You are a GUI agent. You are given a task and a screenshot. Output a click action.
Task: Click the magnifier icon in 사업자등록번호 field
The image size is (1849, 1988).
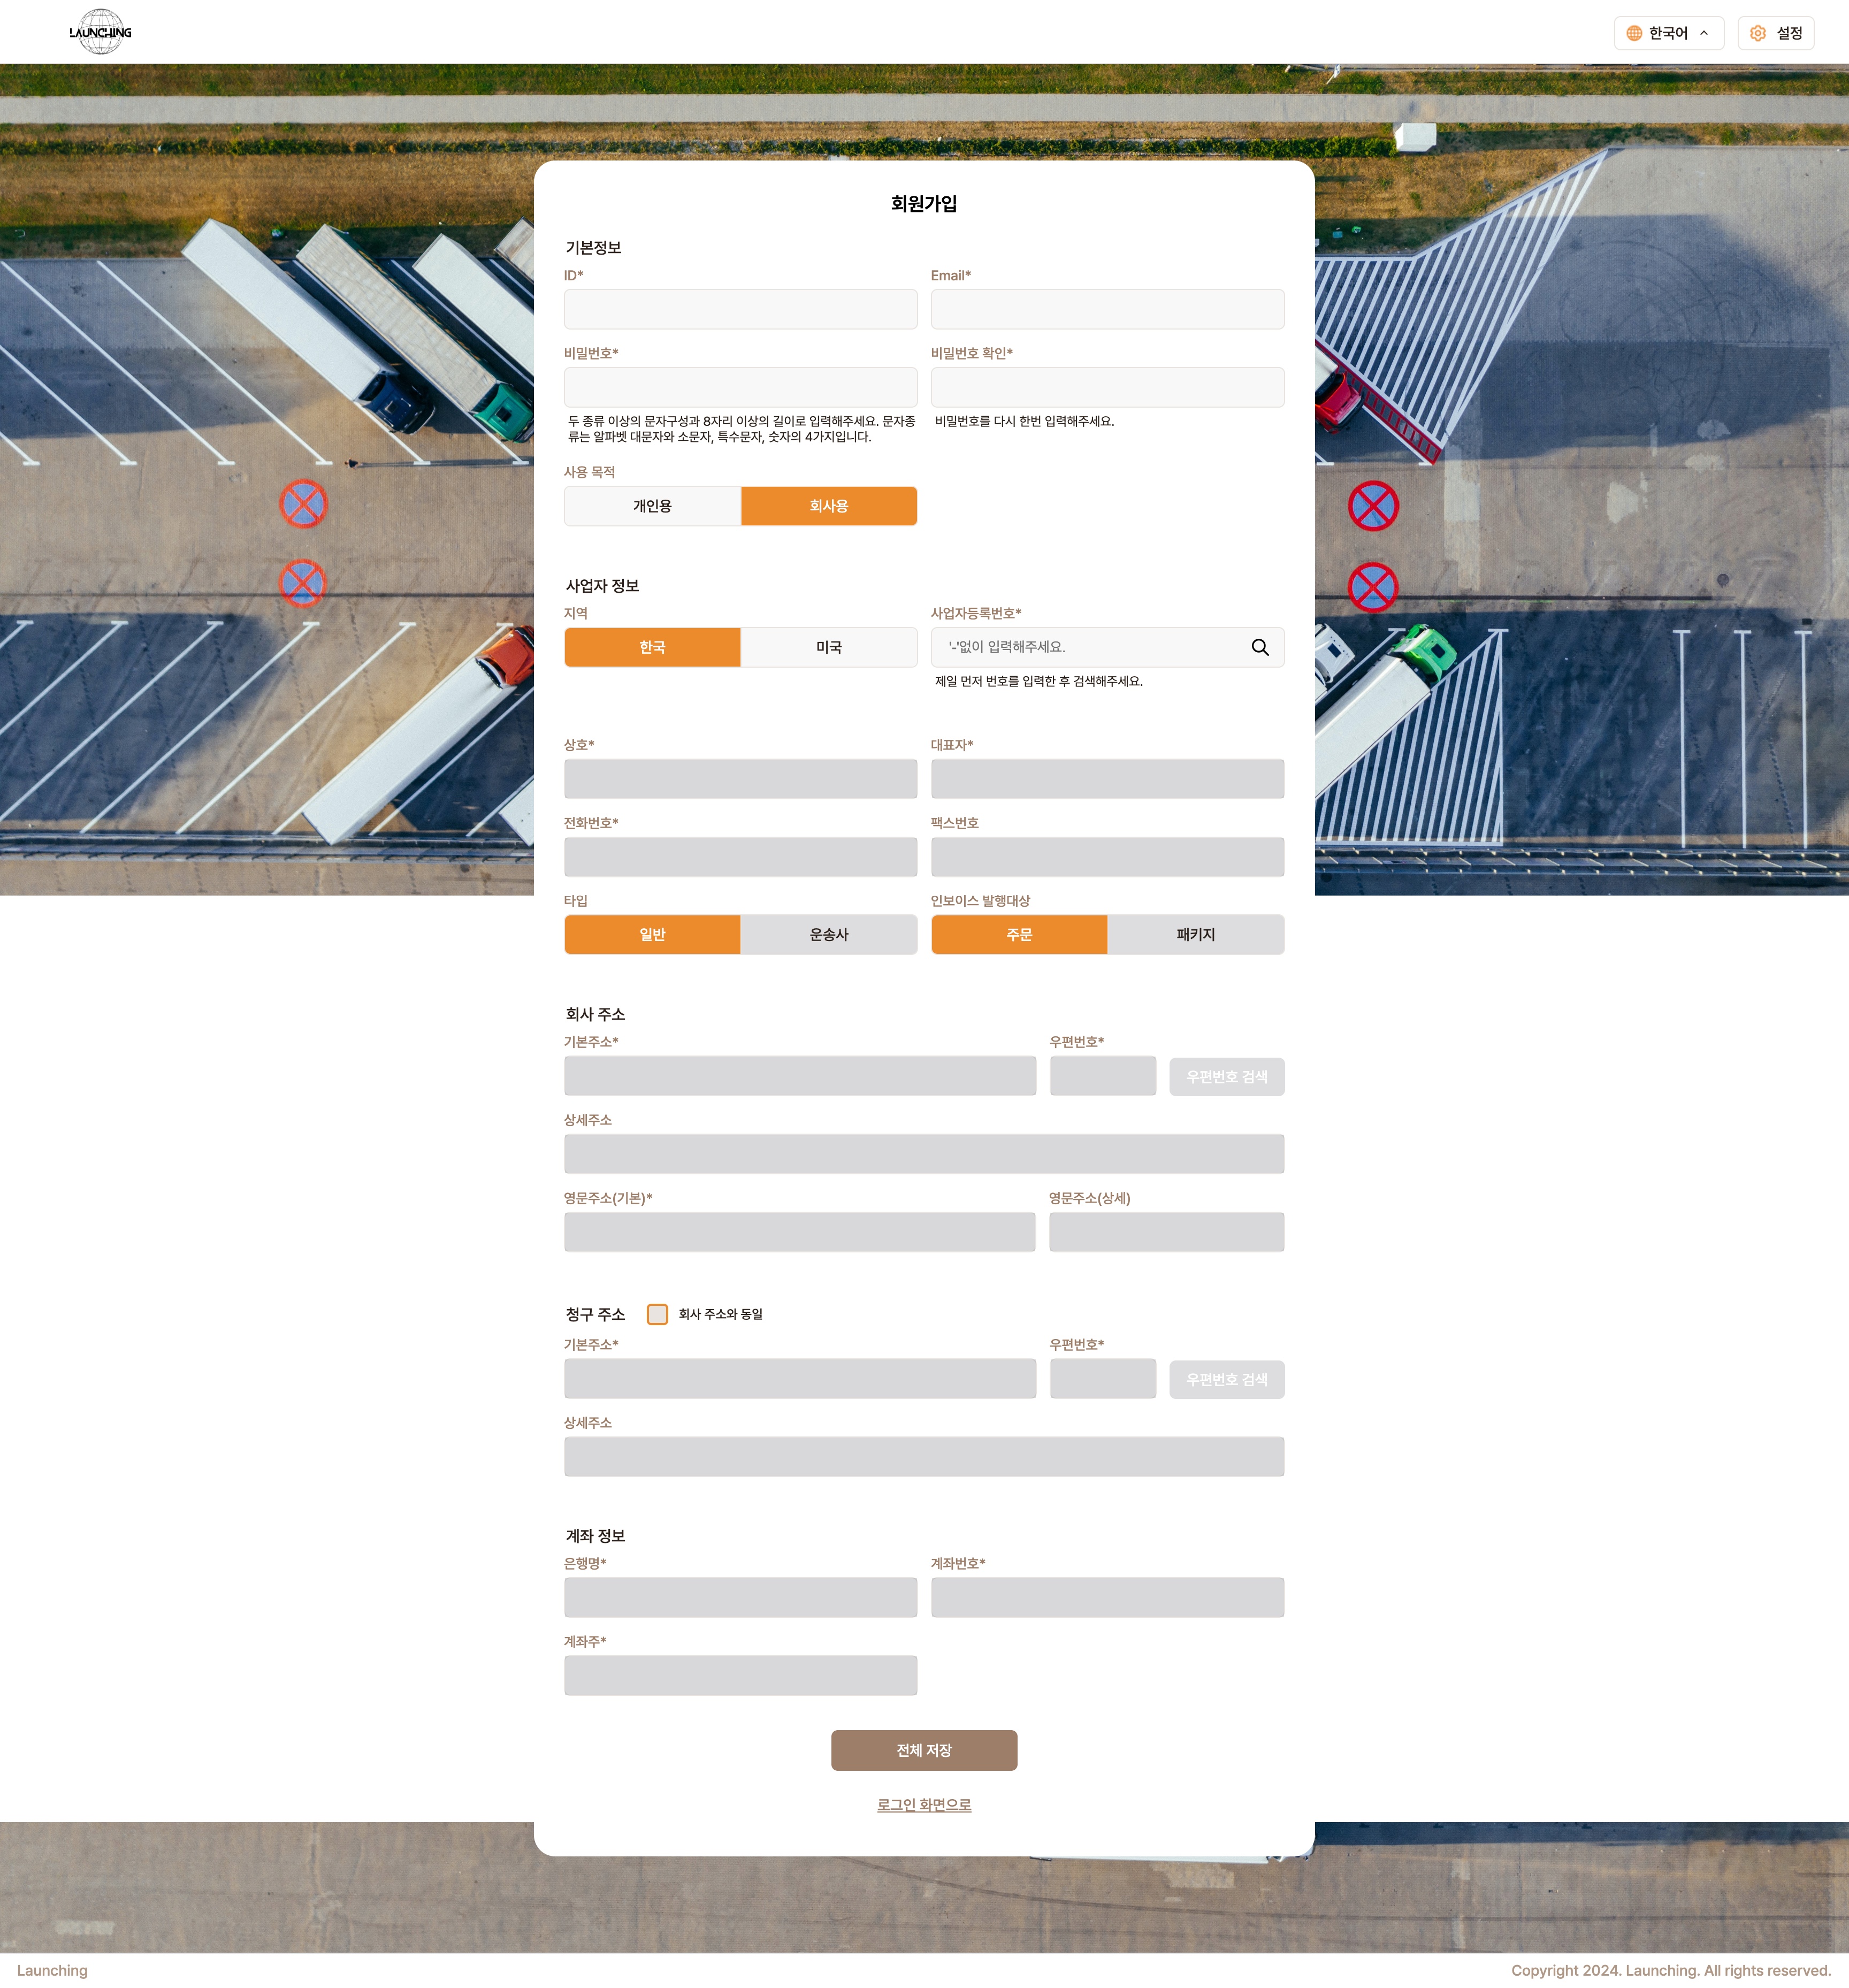tap(1260, 647)
